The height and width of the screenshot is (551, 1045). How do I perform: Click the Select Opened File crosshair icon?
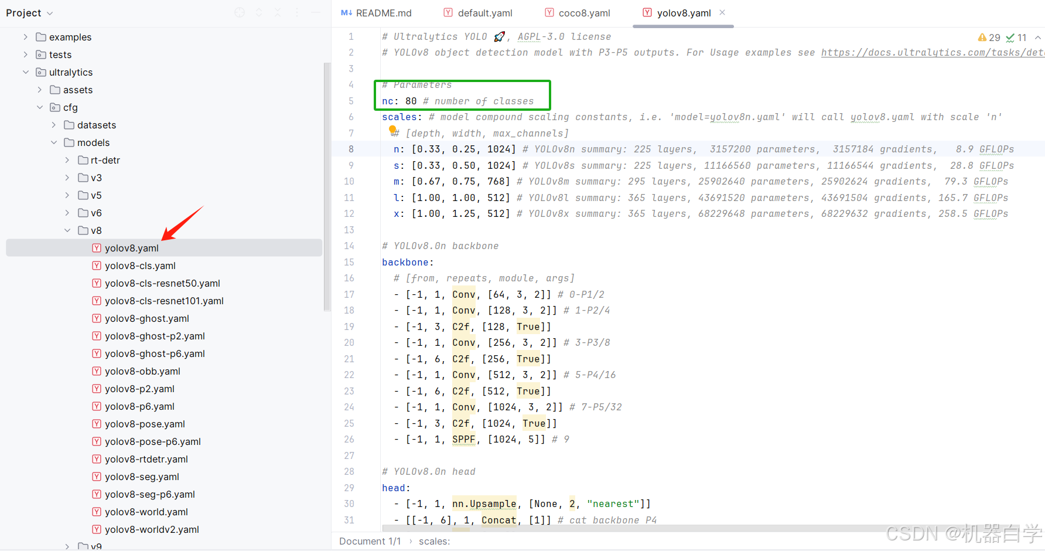pyautogui.click(x=240, y=12)
